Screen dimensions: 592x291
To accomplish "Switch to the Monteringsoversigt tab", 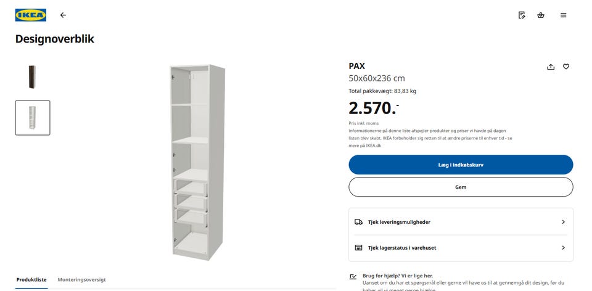I will pyautogui.click(x=82, y=279).
